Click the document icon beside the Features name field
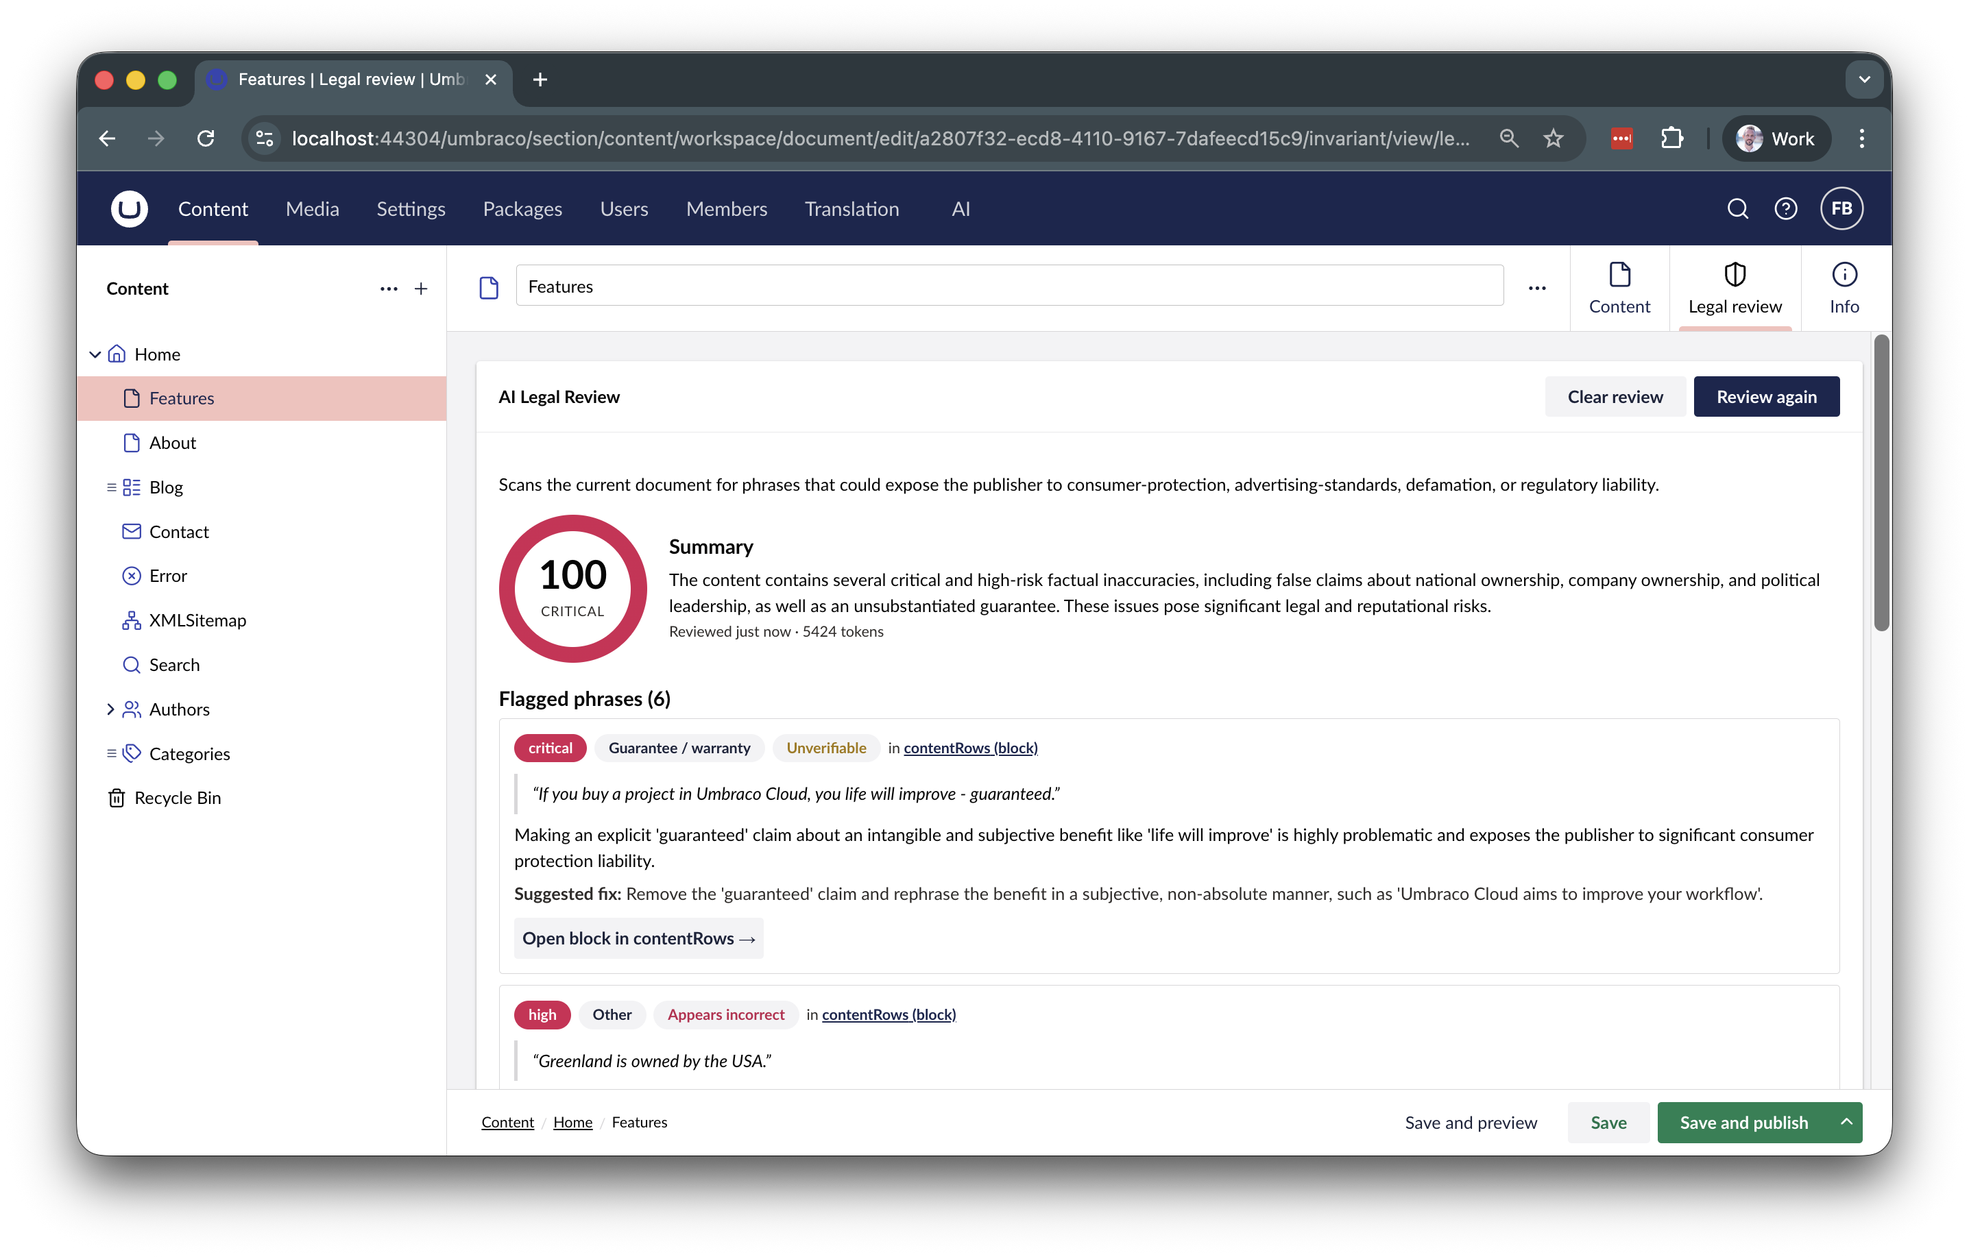Image resolution: width=1969 pixels, height=1257 pixels. coord(489,287)
